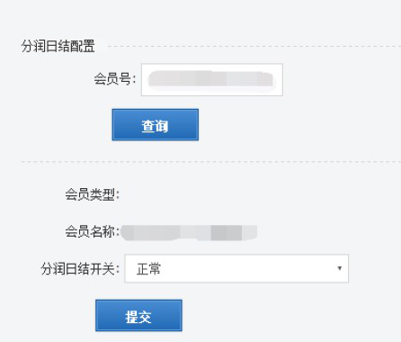Click the dashed divider below the 查询 button

click(x=211, y=161)
